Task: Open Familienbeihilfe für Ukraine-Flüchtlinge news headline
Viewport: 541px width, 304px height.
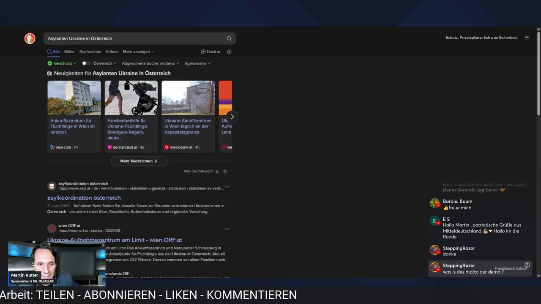Action: click(128, 129)
